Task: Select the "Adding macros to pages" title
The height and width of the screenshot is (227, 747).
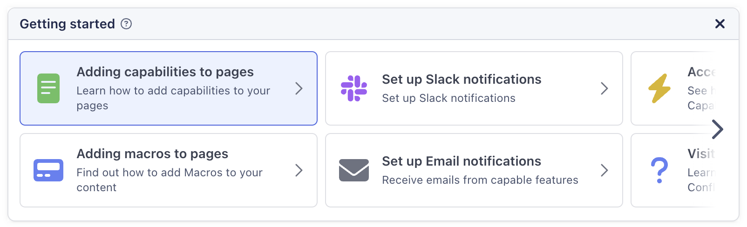Action: pos(152,154)
